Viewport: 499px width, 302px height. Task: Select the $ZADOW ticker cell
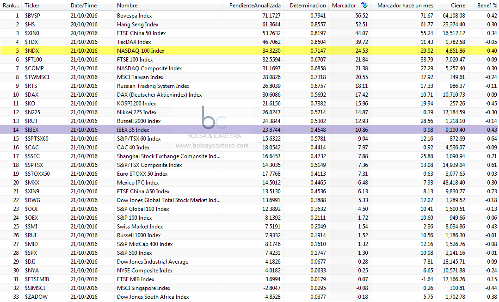tap(36, 297)
